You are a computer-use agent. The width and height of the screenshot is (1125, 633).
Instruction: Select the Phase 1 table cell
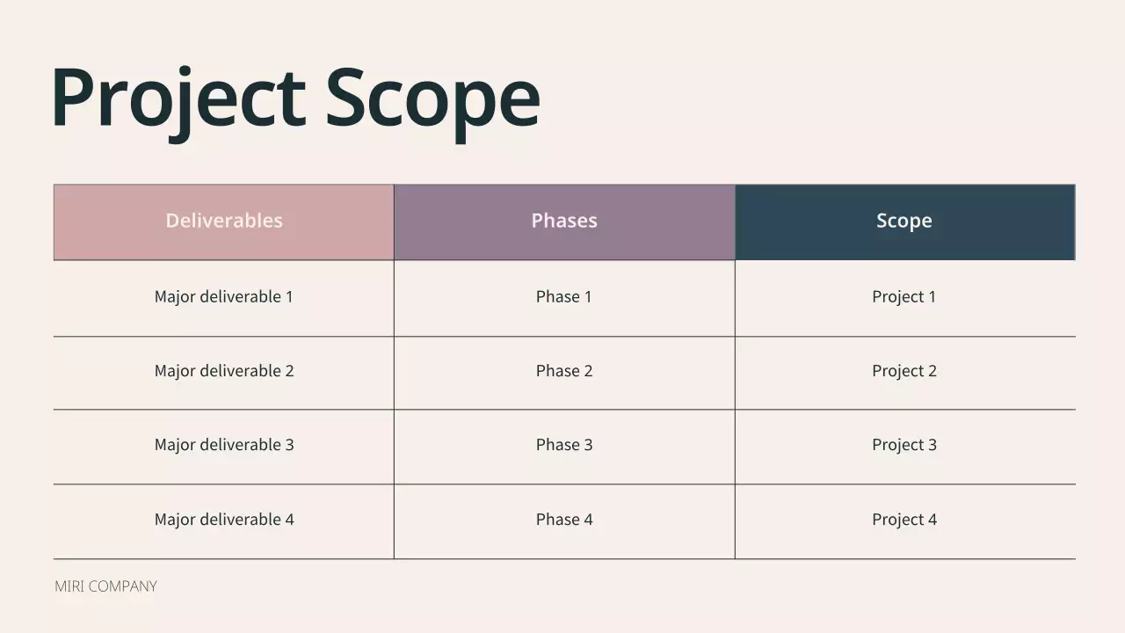pos(564,297)
